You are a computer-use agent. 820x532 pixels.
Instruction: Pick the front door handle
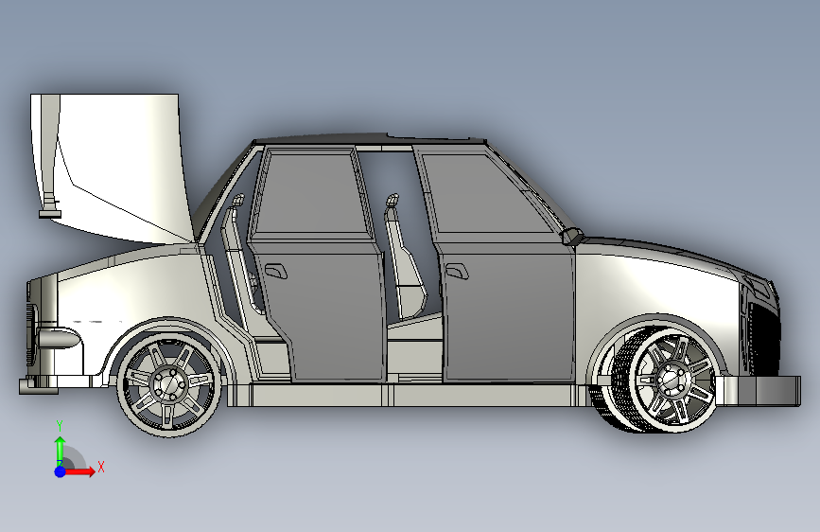click(456, 271)
